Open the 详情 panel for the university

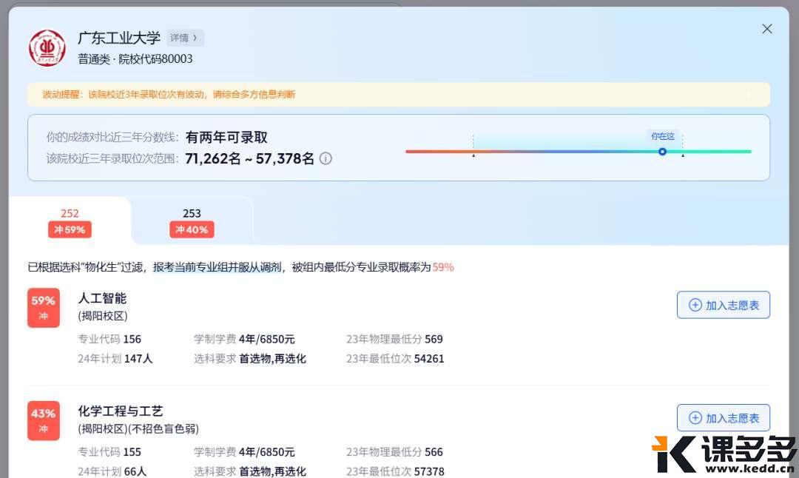click(184, 37)
